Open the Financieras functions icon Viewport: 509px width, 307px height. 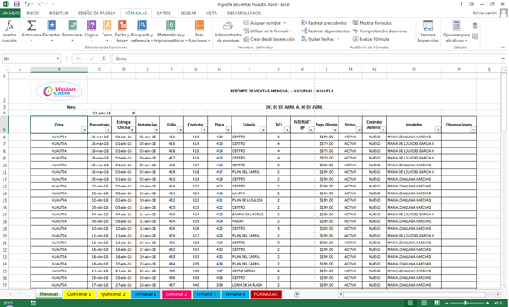point(72,25)
